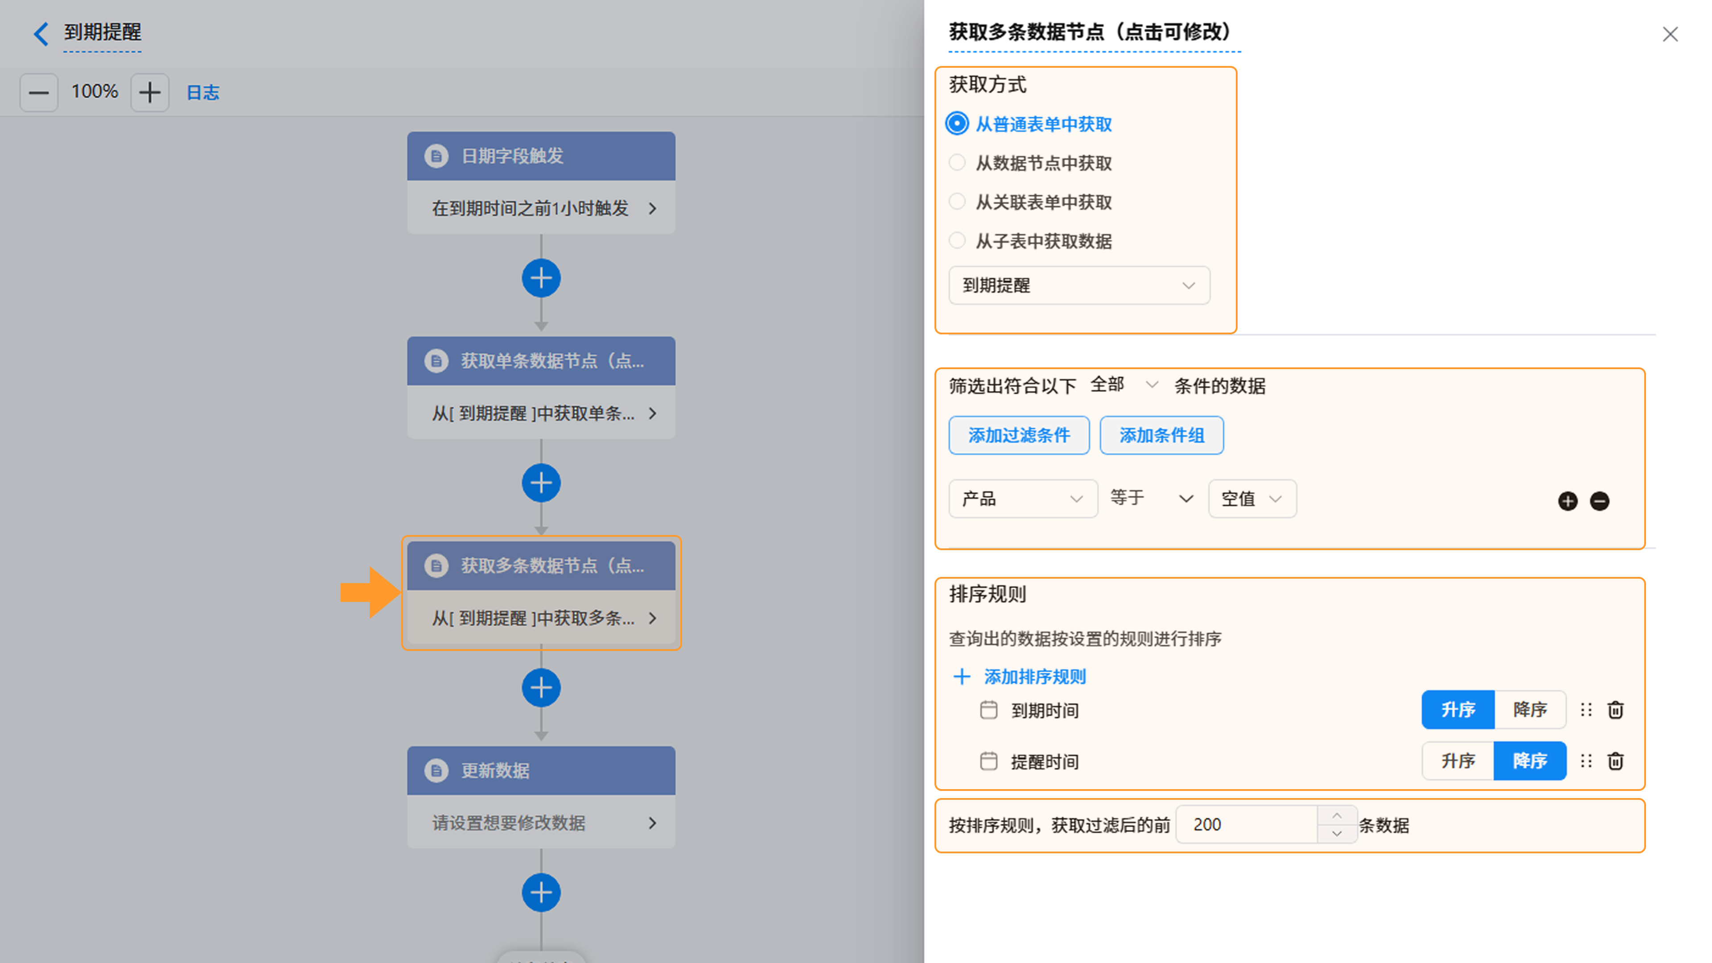
Task: Click the 到期时间 sort field label
Action: [x=1045, y=711]
